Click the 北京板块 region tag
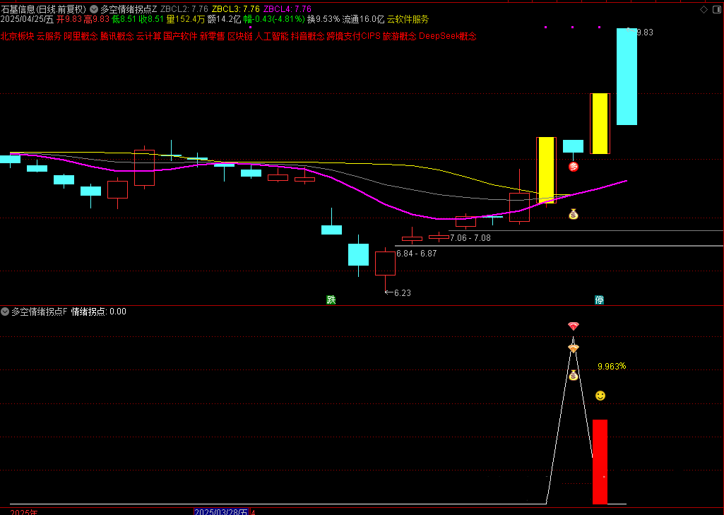Viewport: 724px width, 515px height. pyautogui.click(x=17, y=36)
